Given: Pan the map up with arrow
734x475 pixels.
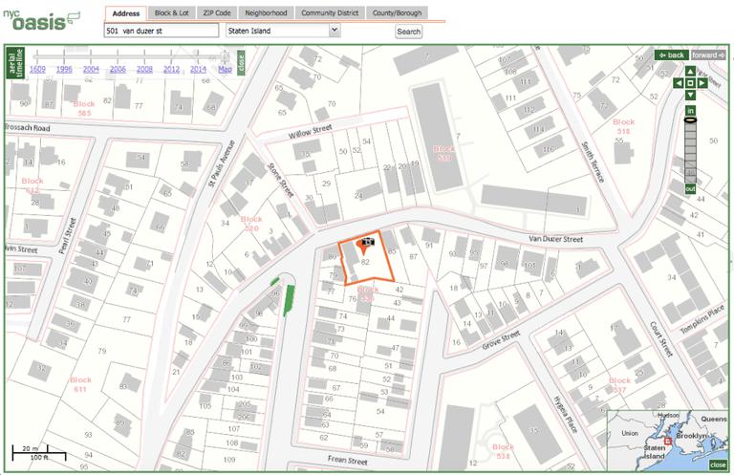Looking at the screenshot, I should [690, 71].
